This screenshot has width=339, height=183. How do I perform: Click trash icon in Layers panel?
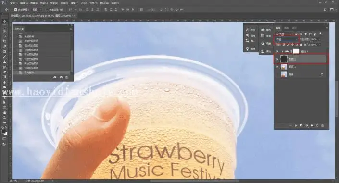tap(322, 125)
